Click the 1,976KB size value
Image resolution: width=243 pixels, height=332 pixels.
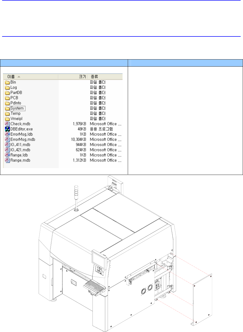tap(79, 124)
